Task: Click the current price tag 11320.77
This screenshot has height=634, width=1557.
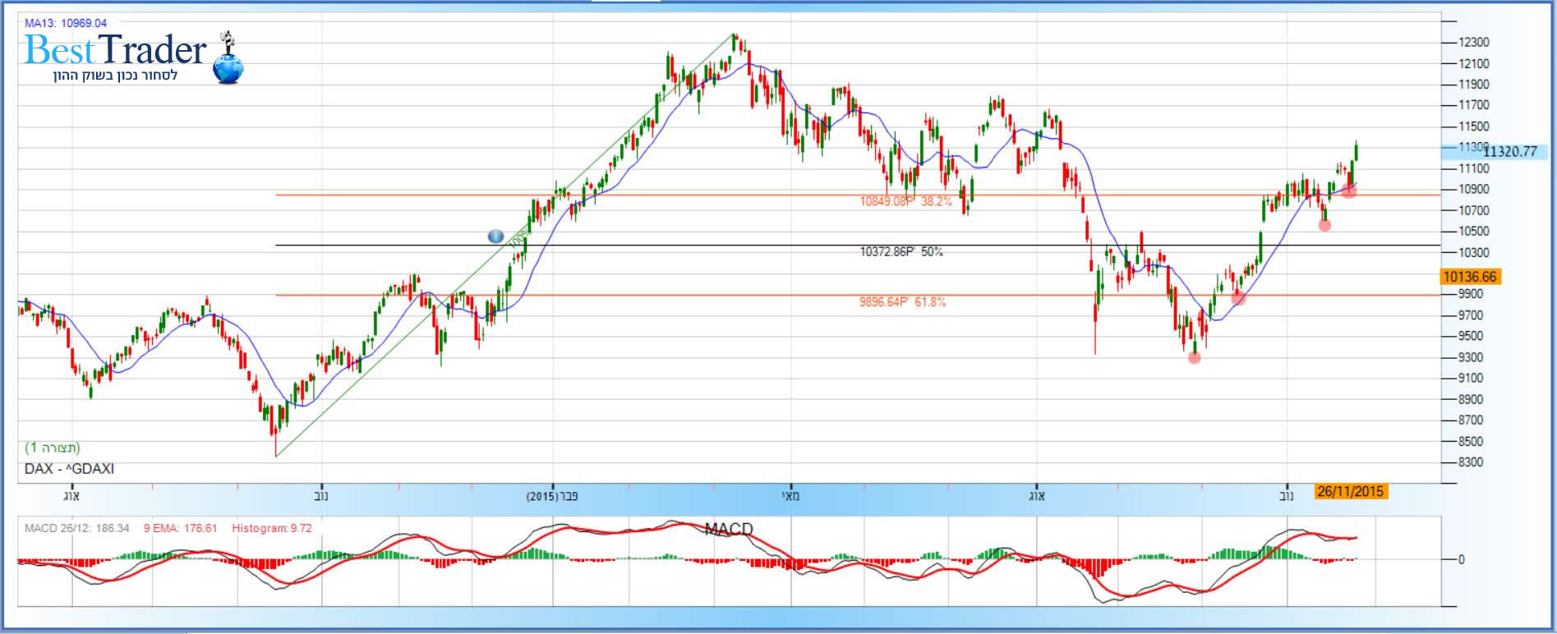Action: click(1509, 152)
